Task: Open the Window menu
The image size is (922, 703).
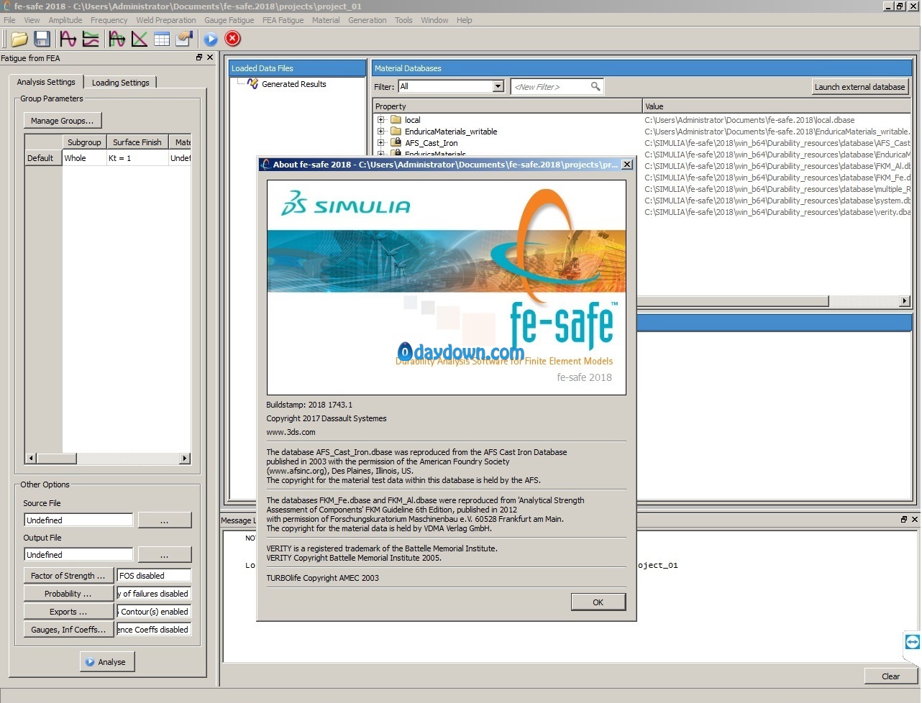Action: click(434, 20)
